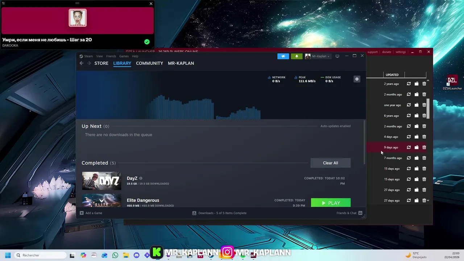Image resolution: width=464 pixels, height=261 pixels.
Task: Open folder of mod updated 6 years ago
Action: (417, 116)
